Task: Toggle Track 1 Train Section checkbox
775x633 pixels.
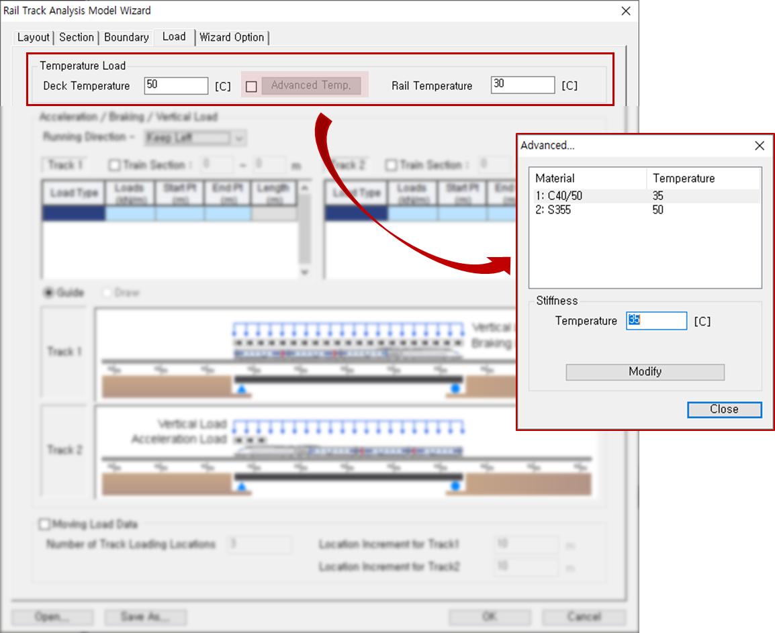Action: coord(115,165)
